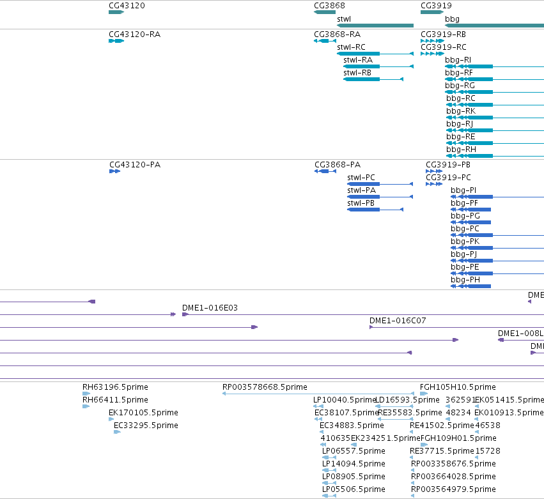Click the bbg-PE protein feature

(x=497, y=273)
